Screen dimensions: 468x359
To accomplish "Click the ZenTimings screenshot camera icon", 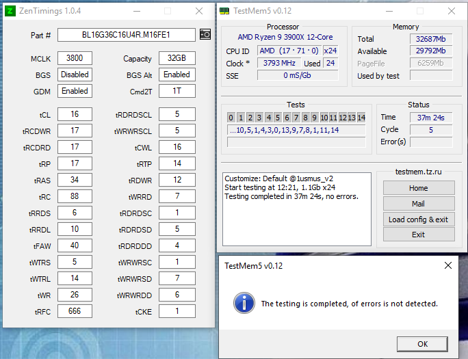I will point(205,35).
